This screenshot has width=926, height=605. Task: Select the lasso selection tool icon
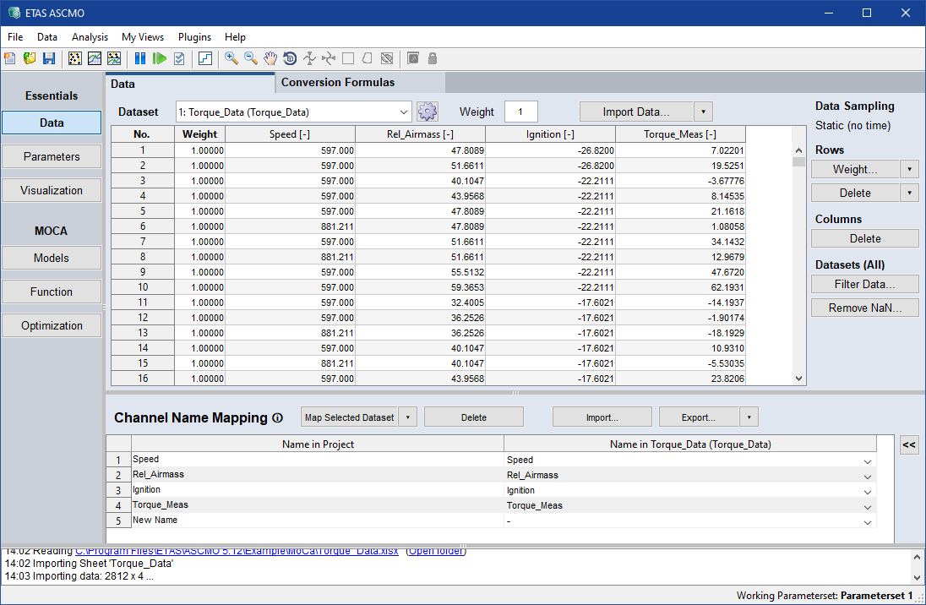[368, 58]
